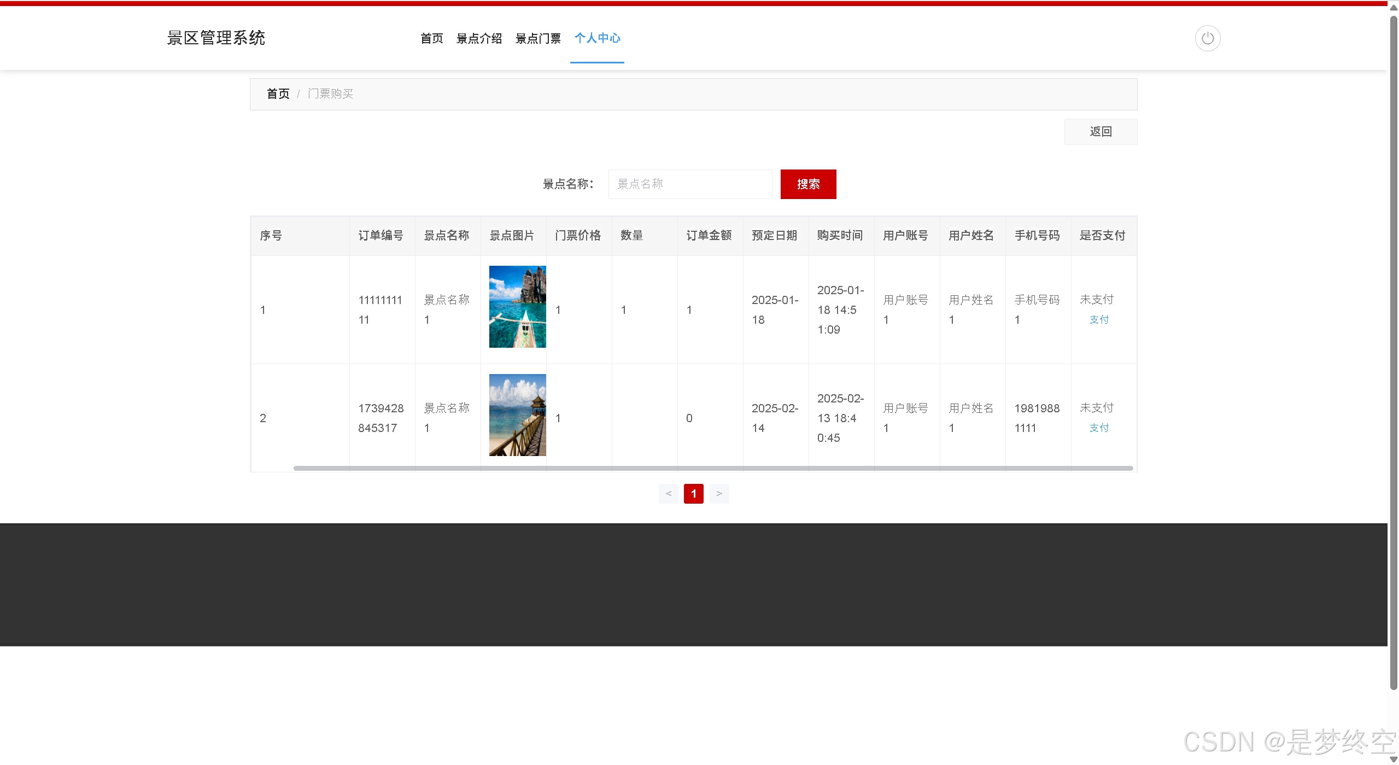Open second row pier thumbnail
This screenshot has height=765, width=1399.
click(517, 415)
